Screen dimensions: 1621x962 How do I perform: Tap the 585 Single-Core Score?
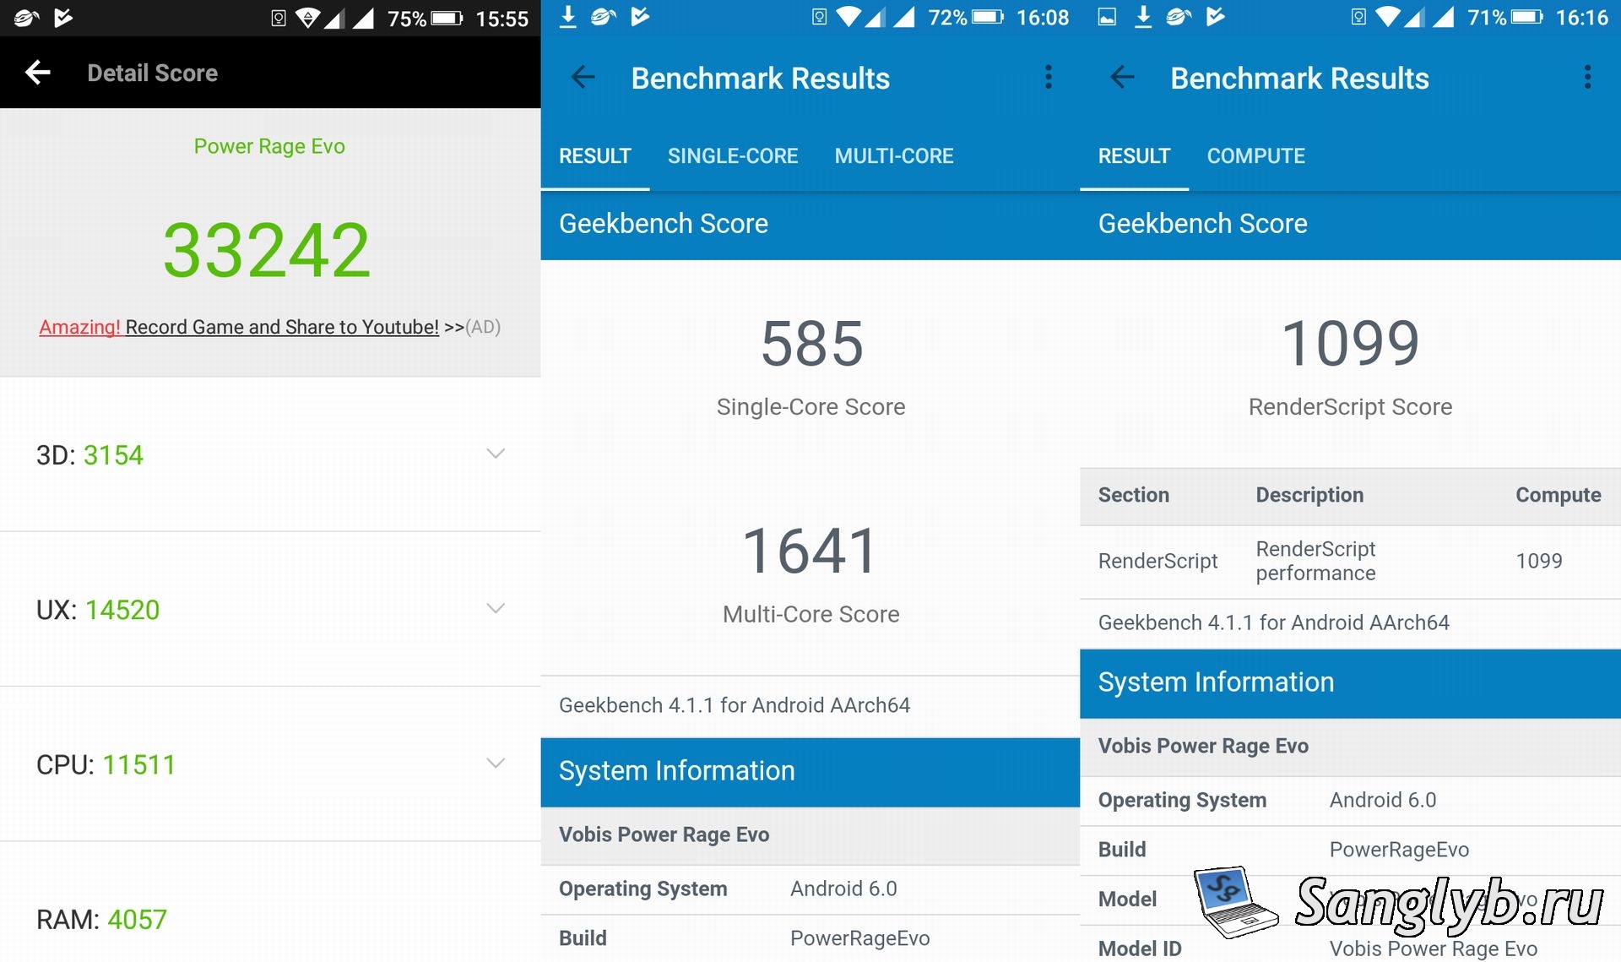811,344
